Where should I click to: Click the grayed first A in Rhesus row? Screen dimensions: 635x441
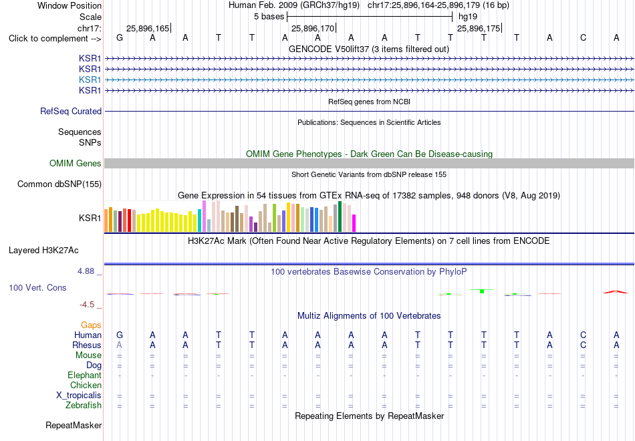[x=119, y=345]
